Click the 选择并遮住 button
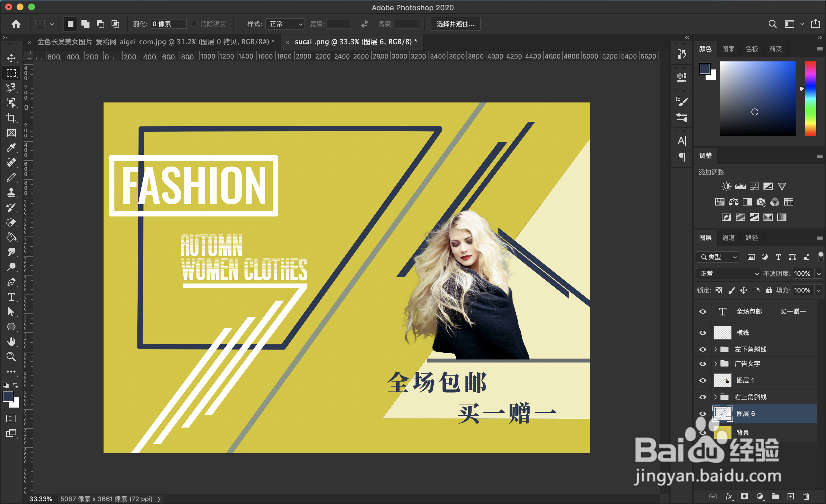The width and height of the screenshot is (826, 504). tap(455, 24)
